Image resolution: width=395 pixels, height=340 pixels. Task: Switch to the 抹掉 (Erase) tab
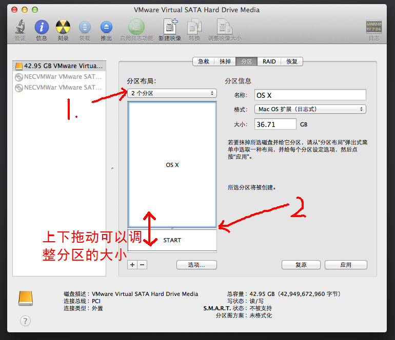coord(225,61)
